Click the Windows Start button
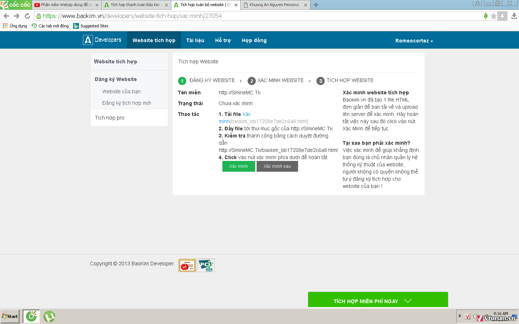Screen dimensions: 519x324 10,316
